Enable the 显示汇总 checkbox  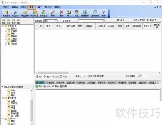pos(115,20)
